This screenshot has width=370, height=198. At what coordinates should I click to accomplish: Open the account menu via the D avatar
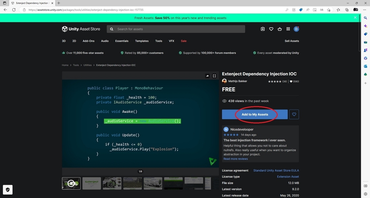tap(296, 29)
